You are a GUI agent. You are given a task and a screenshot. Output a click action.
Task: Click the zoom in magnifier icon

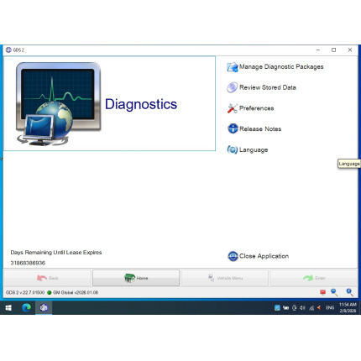click(349, 292)
